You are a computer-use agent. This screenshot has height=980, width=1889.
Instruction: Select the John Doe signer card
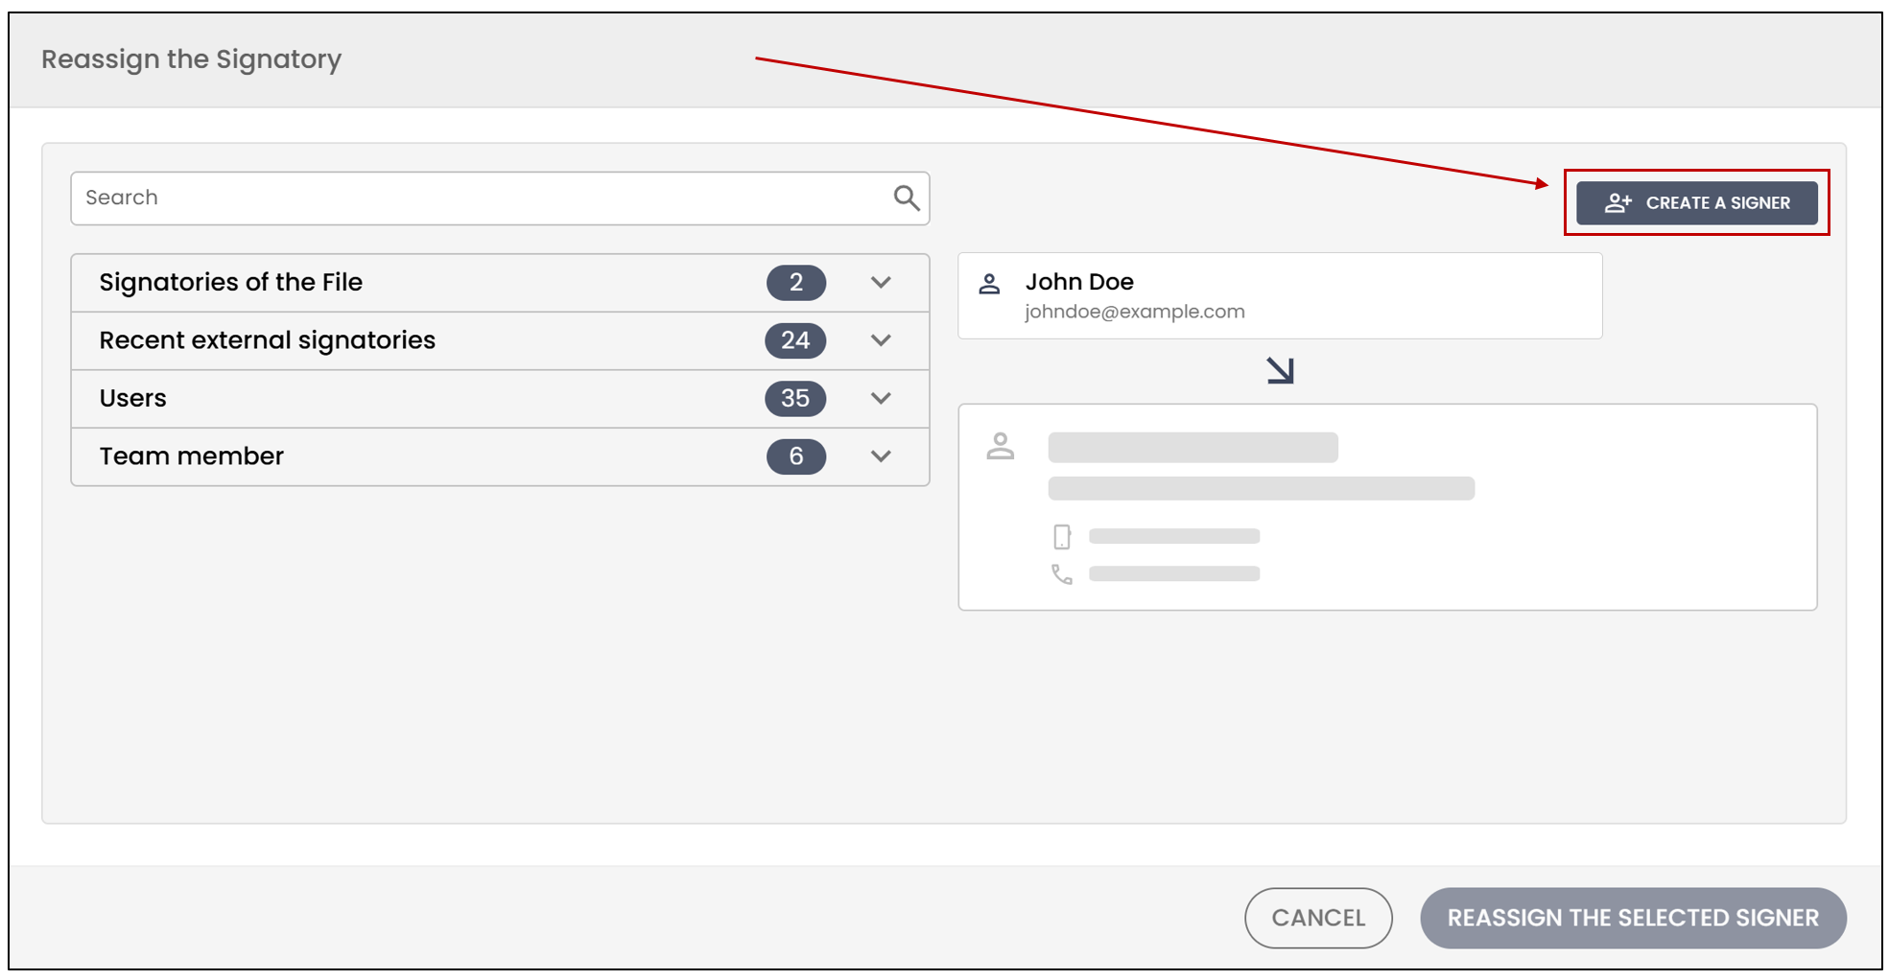click(1280, 295)
